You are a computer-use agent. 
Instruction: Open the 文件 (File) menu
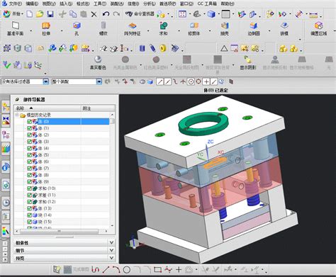(16, 4)
